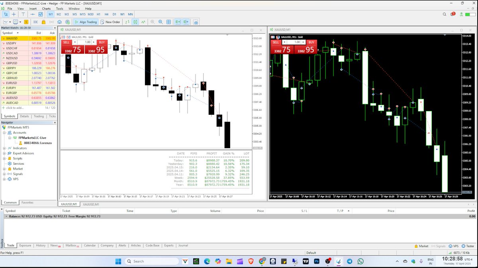Open Photoshop from the taskbar
Image resolution: width=478 pixels, height=268 pixels.
(317, 261)
